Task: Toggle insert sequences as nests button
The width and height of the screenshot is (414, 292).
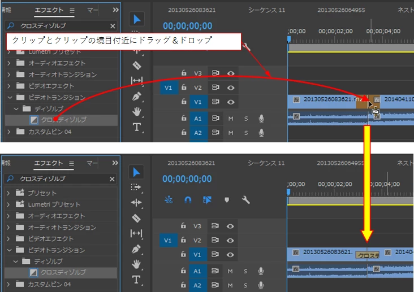Action: click(x=169, y=200)
